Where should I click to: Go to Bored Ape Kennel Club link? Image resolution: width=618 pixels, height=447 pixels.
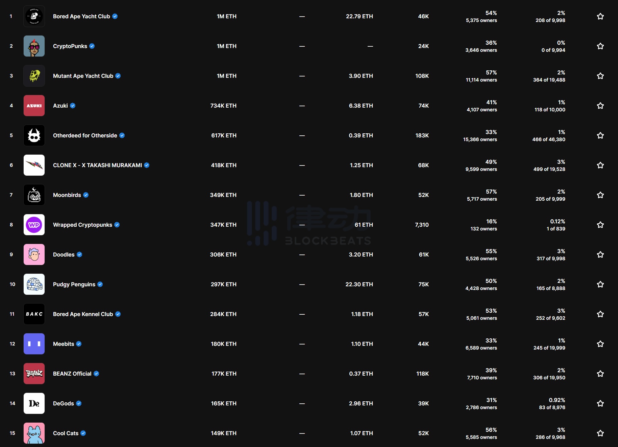coord(83,314)
